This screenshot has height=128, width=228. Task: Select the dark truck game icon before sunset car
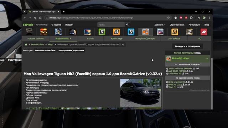pyautogui.click(x=73, y=32)
